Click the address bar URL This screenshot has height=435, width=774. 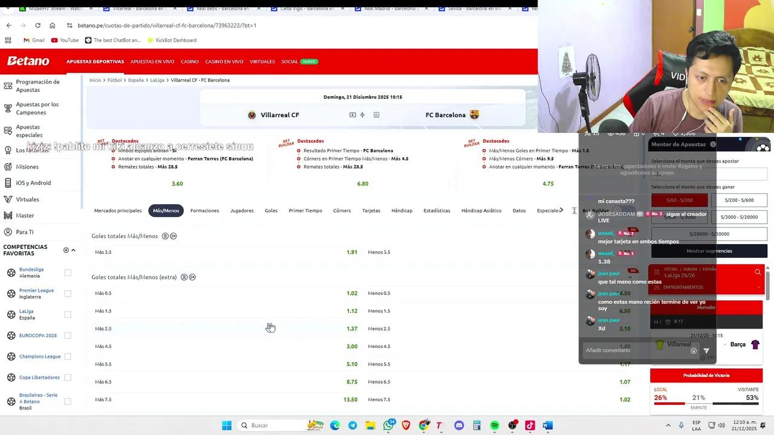coord(167,25)
